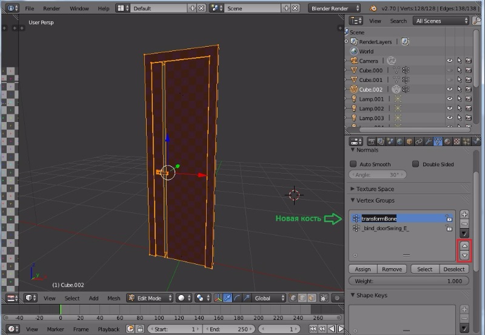The width and height of the screenshot is (485, 335).
Task: Add a new vertex group with plus button
Action: click(464, 214)
